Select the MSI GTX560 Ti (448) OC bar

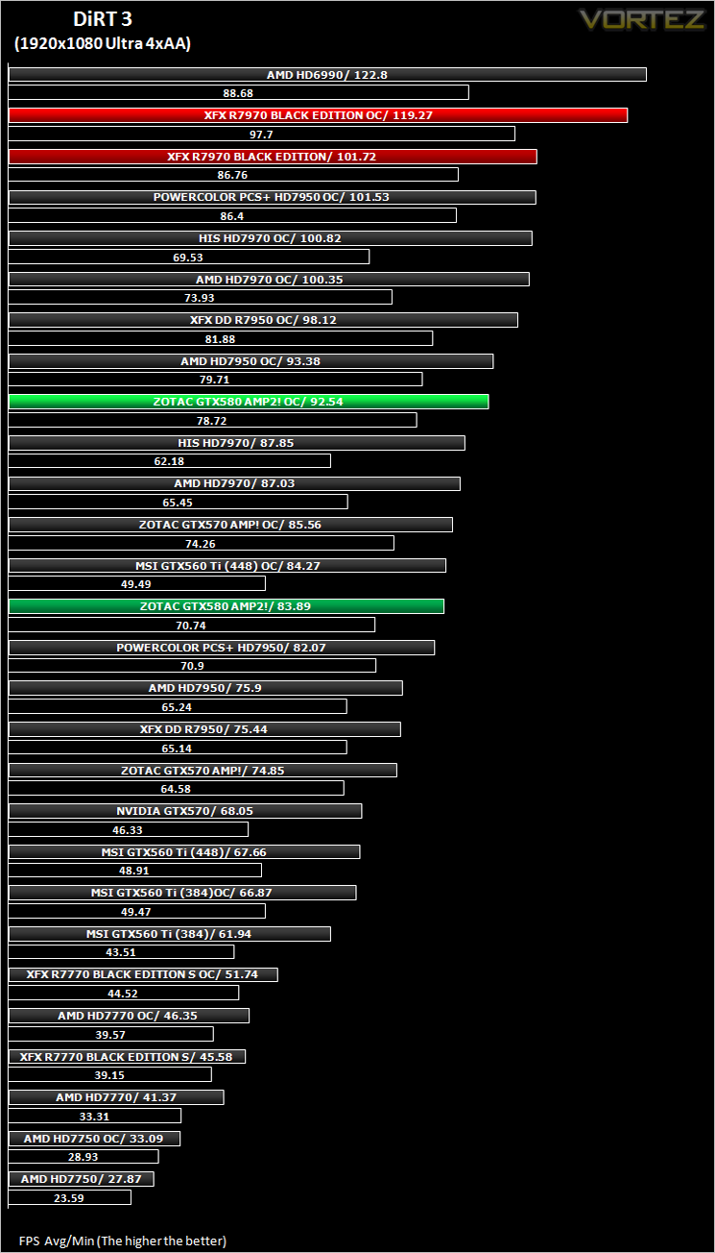coord(227,566)
